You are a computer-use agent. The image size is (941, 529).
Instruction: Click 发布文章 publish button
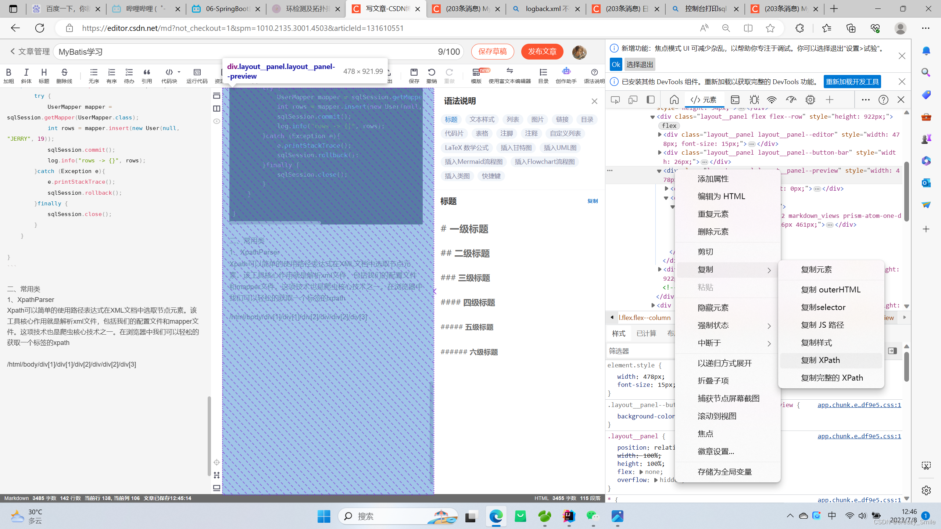(x=542, y=51)
